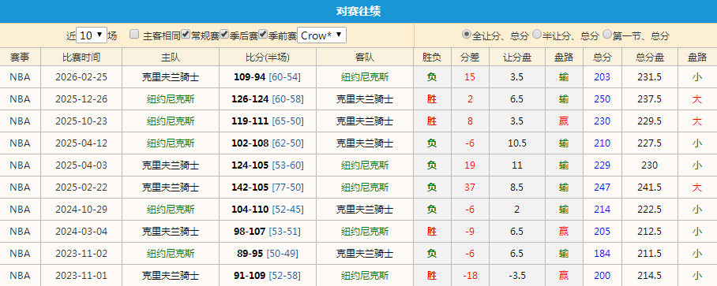This screenshot has width=717, height=286.
Task: Click 赢 handicap result in the 2024-03-04 row
Action: click(x=564, y=232)
